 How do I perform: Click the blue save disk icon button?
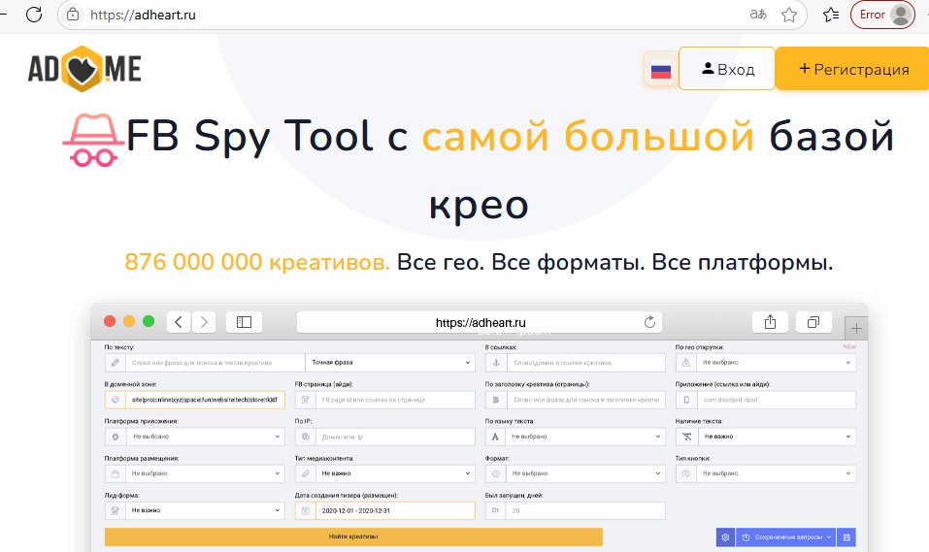pos(846,537)
